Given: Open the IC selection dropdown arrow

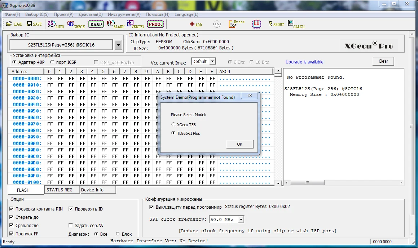Looking at the screenshot, I should (119, 45).
